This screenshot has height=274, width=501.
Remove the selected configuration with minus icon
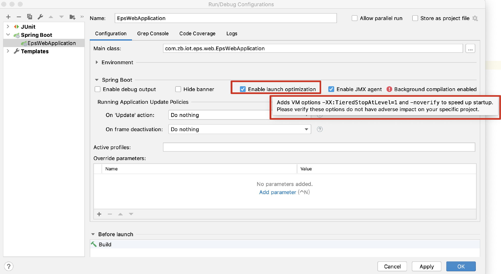[x=19, y=17]
